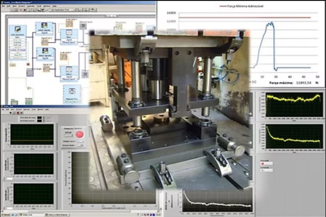
Task: Open File menu in Block Diagram window
Action: coord(4,6)
